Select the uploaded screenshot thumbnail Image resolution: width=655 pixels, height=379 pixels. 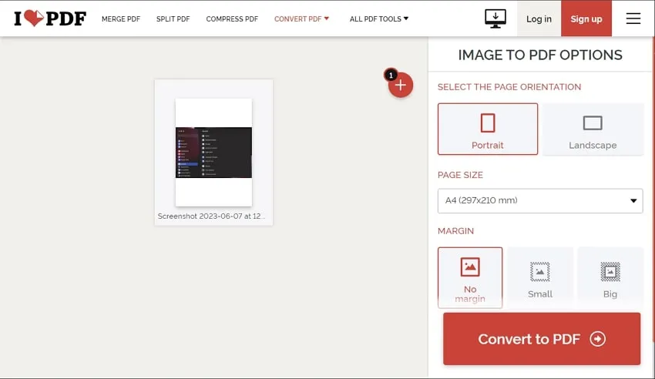(x=213, y=153)
